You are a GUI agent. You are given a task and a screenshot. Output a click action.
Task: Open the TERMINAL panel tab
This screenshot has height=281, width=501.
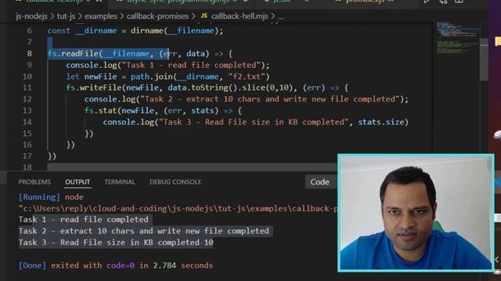point(120,182)
